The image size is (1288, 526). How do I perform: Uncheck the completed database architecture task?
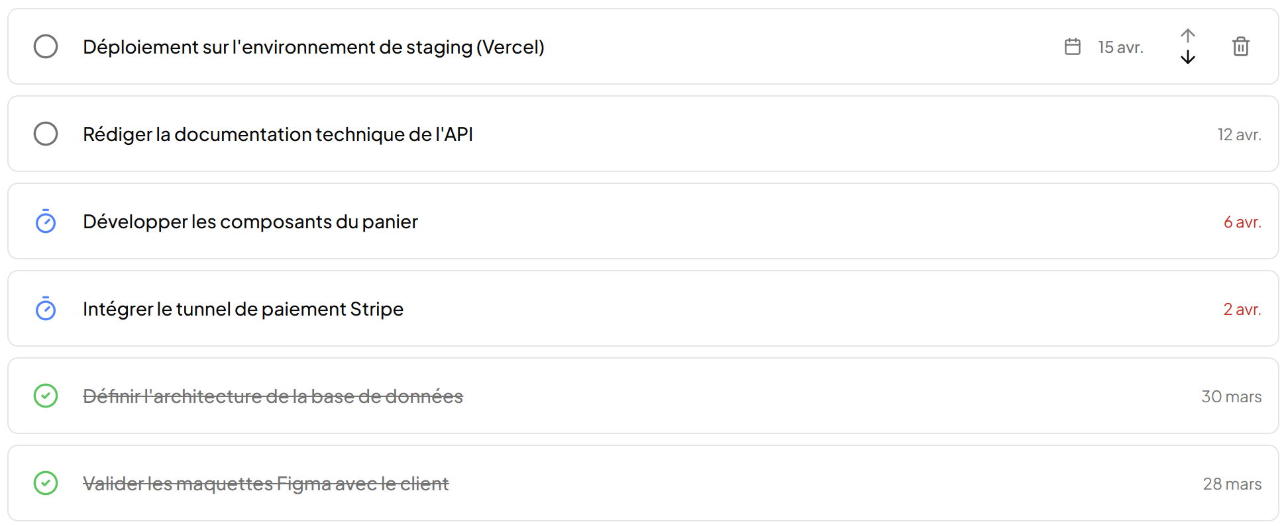(x=46, y=396)
